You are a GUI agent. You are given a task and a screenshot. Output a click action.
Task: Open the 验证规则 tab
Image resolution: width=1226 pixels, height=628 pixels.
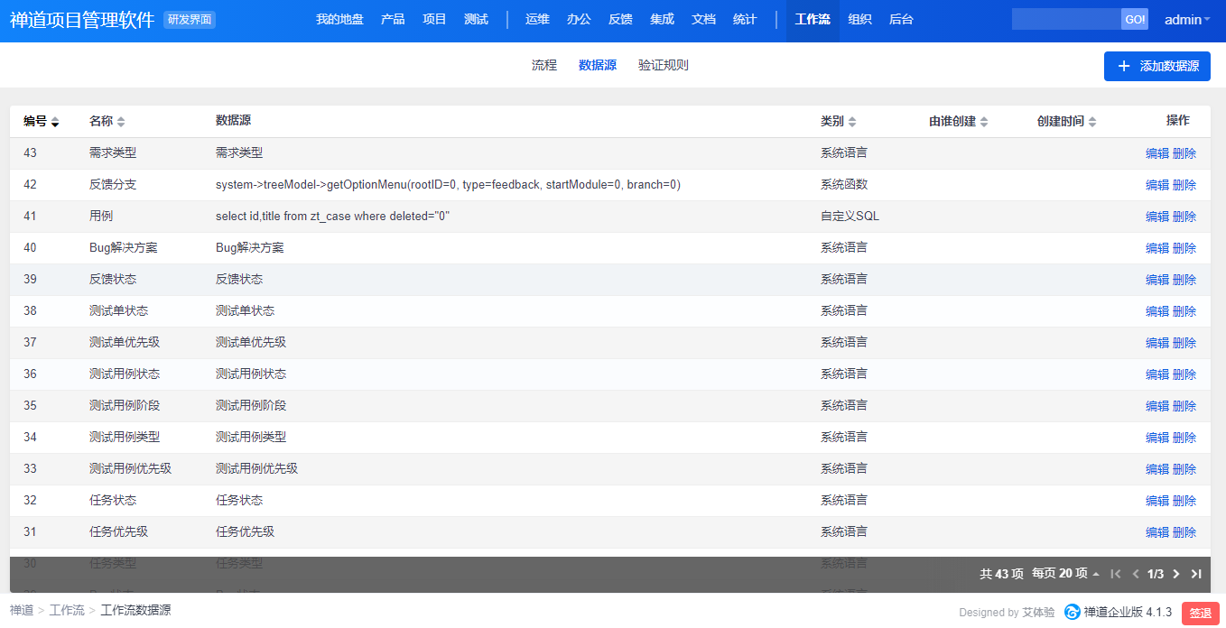point(663,65)
